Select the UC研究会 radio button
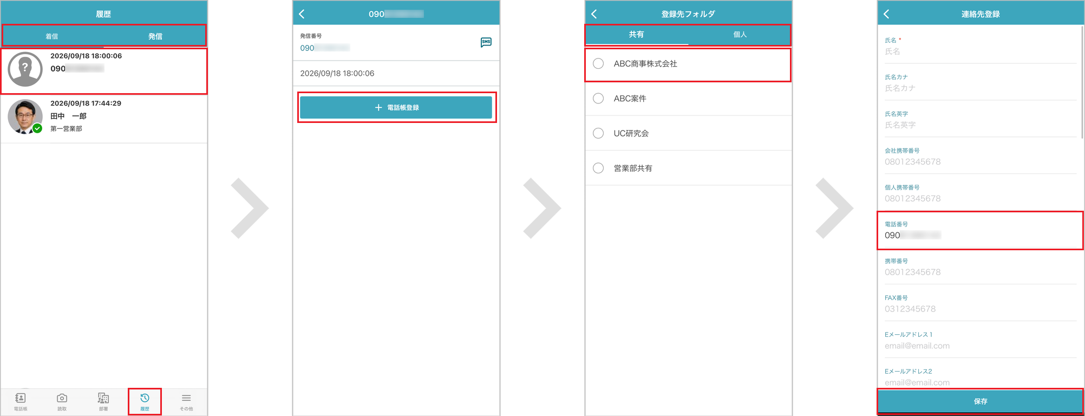Screen dimensions: 1085x416 (x=598, y=133)
